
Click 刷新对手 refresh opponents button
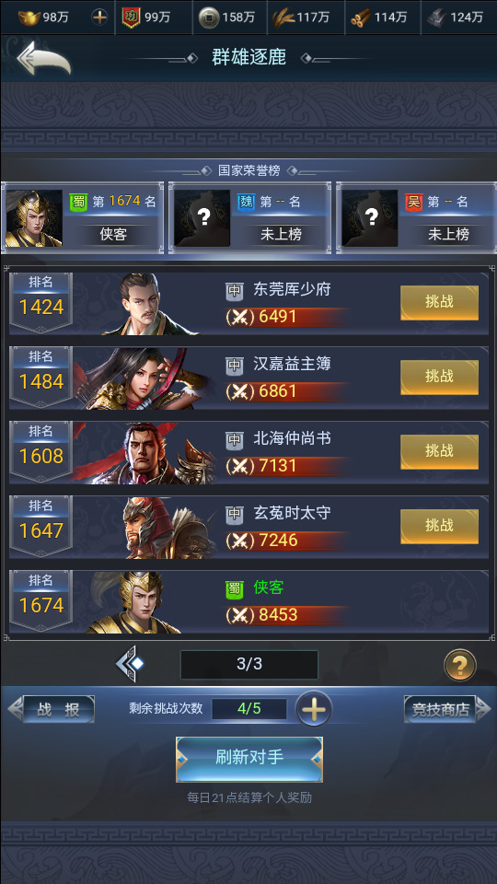click(x=249, y=759)
